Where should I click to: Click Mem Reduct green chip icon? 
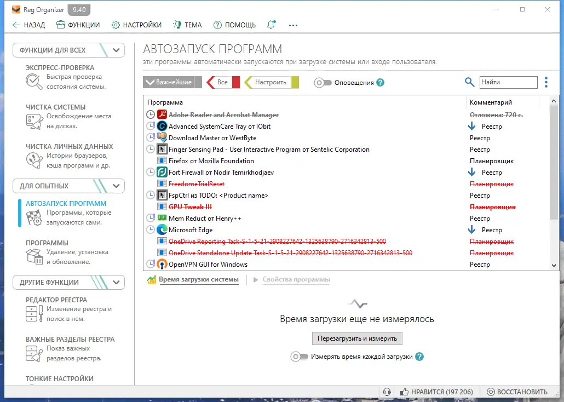coord(162,218)
